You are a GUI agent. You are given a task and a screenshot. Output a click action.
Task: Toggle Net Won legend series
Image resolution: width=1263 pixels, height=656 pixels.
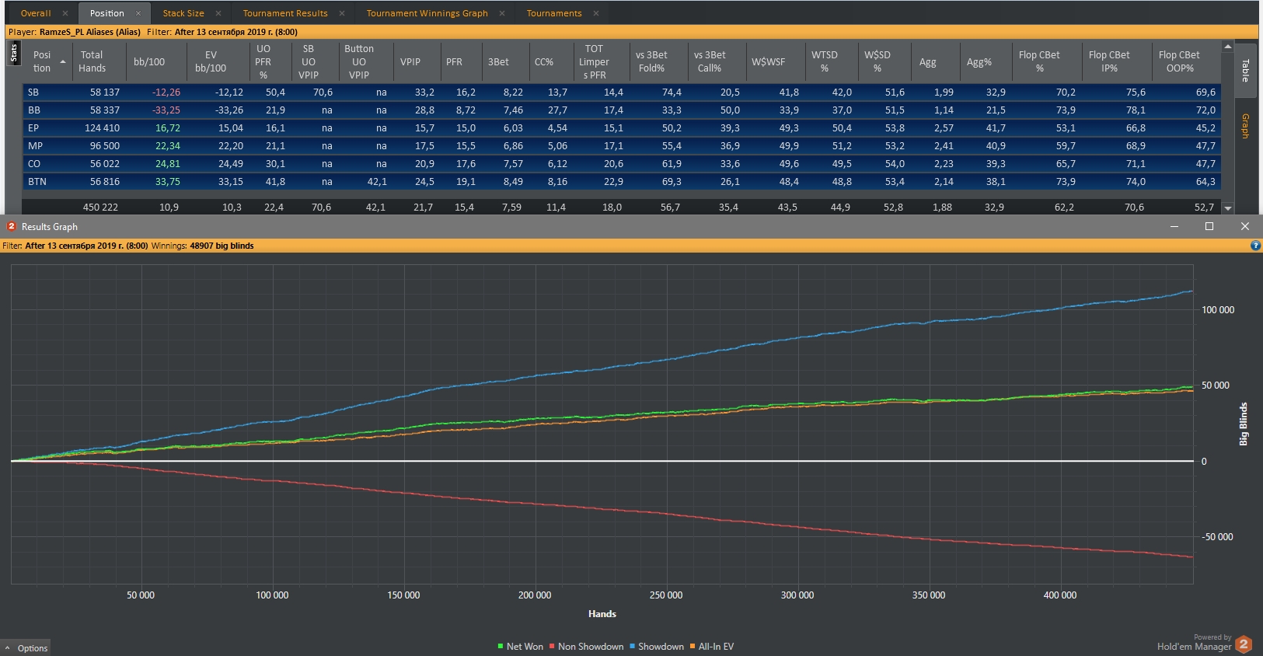pyautogui.click(x=521, y=647)
